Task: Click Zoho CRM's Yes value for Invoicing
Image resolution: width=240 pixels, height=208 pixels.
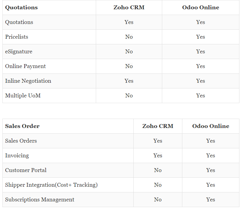Action: [158, 156]
